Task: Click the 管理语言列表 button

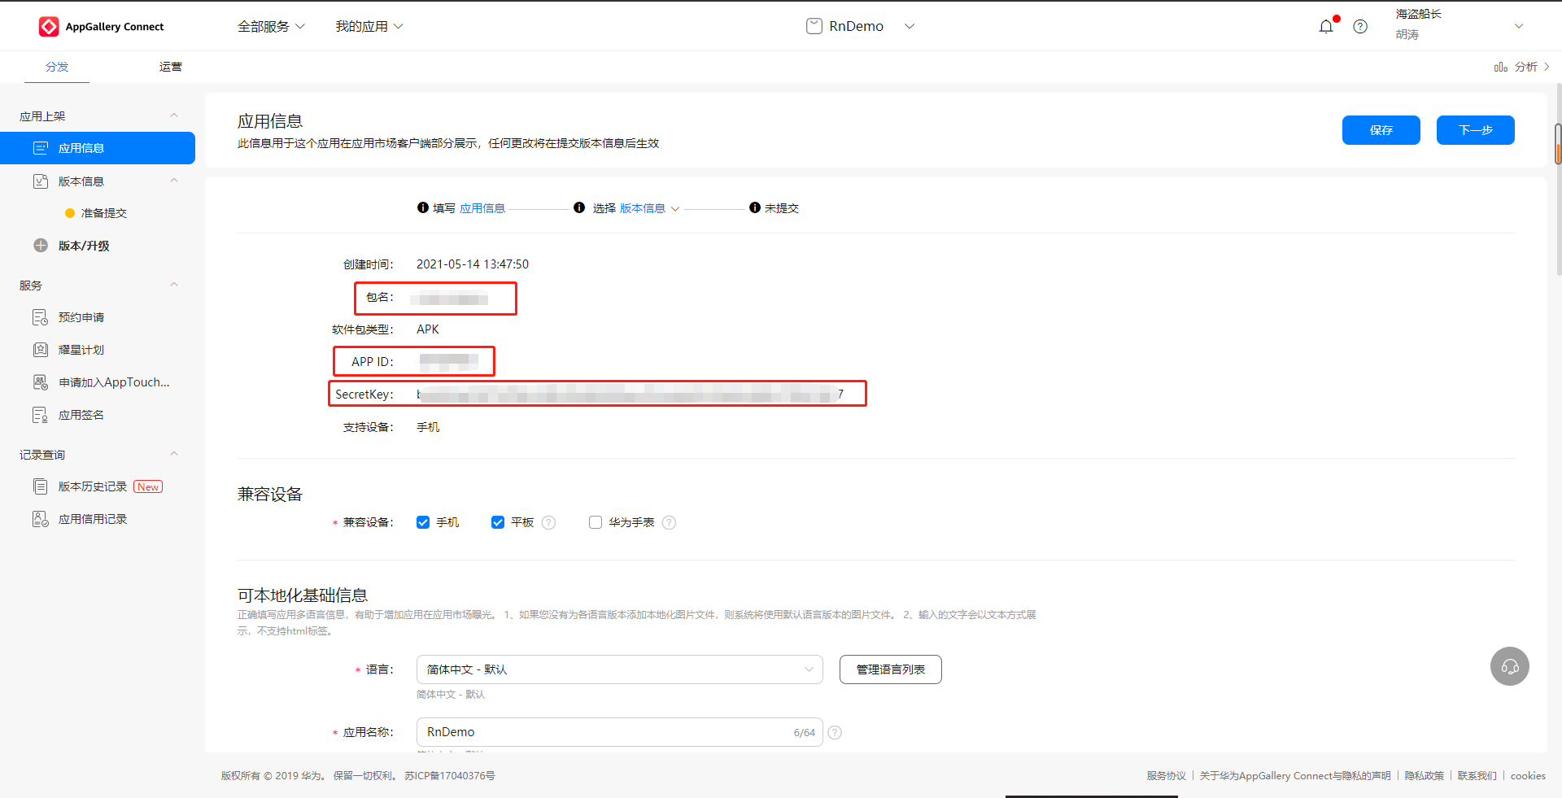Action: 890,669
